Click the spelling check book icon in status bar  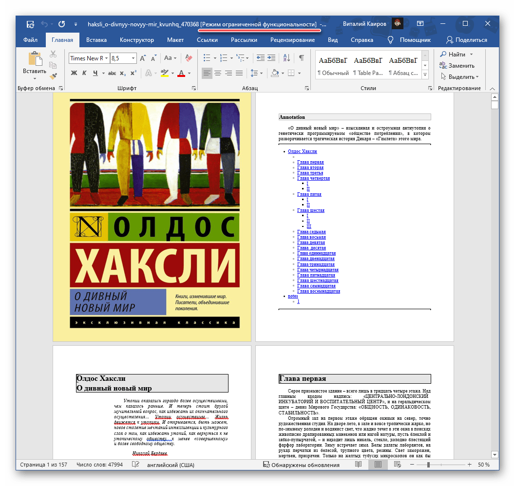135,465
